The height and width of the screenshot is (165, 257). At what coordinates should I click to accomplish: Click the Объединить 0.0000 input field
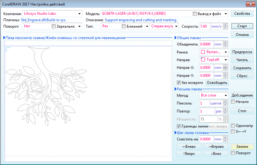(x=207, y=44)
